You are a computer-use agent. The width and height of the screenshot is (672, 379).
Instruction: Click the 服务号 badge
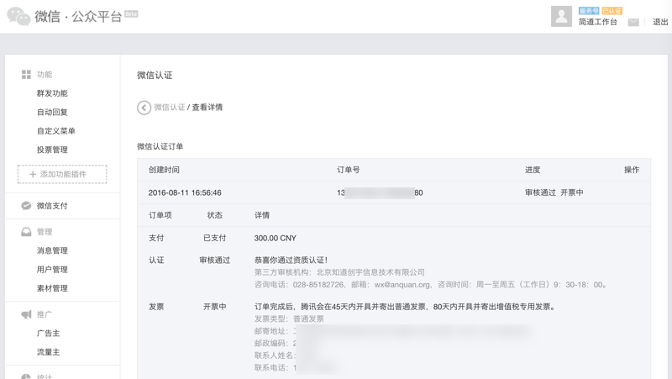click(589, 11)
